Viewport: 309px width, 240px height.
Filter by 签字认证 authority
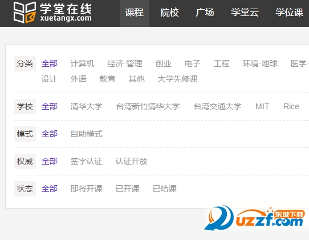click(x=86, y=161)
